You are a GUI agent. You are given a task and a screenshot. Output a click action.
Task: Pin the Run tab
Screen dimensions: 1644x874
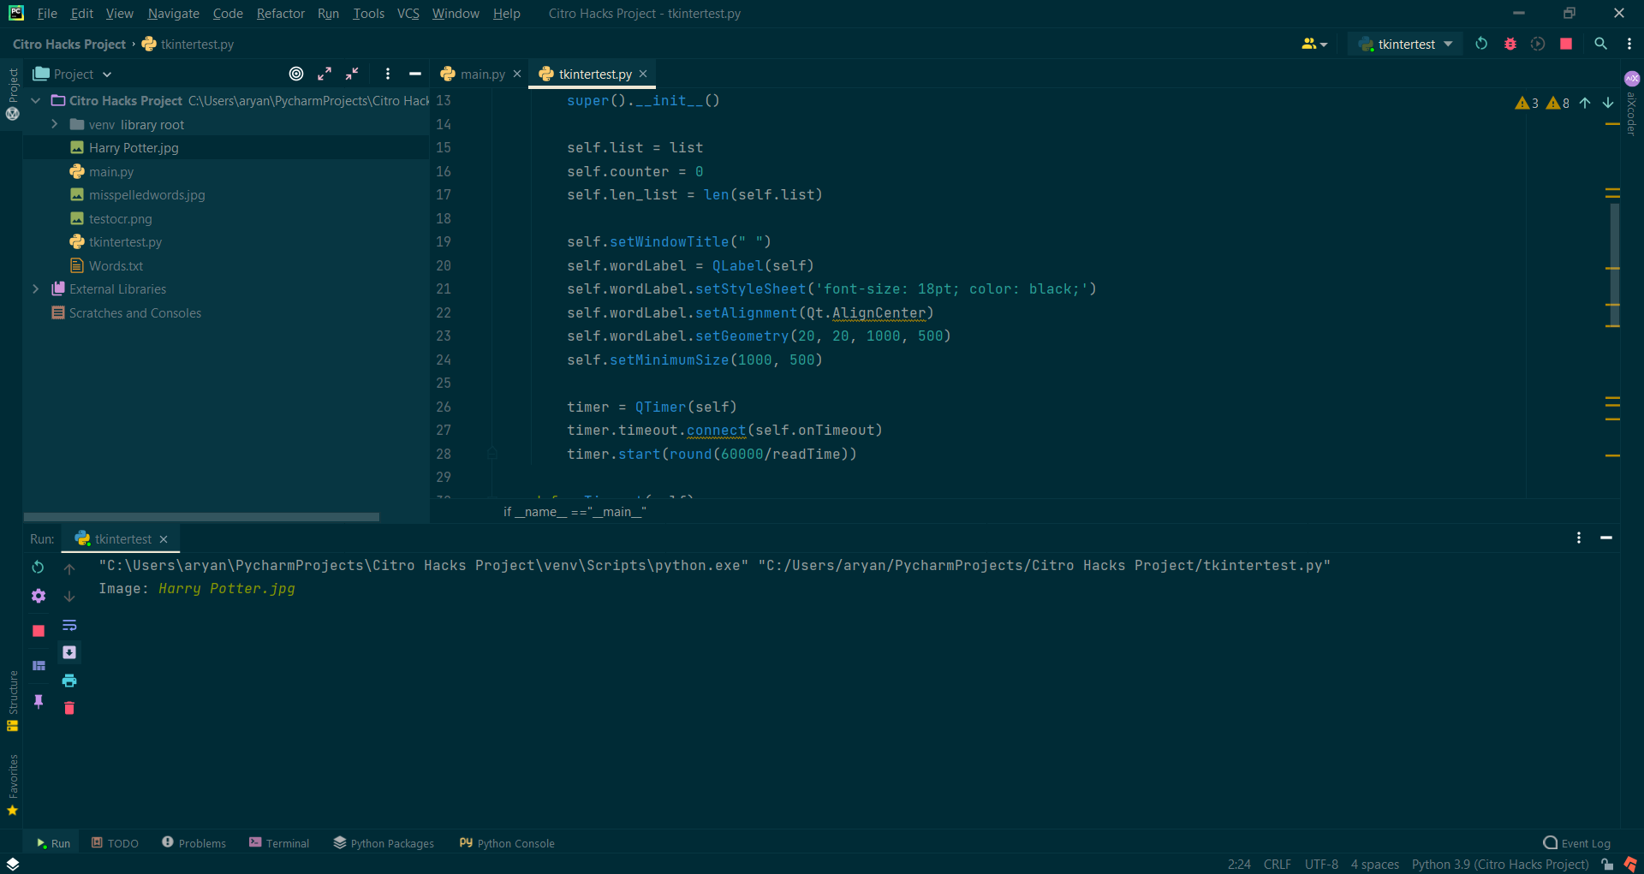pos(39,702)
